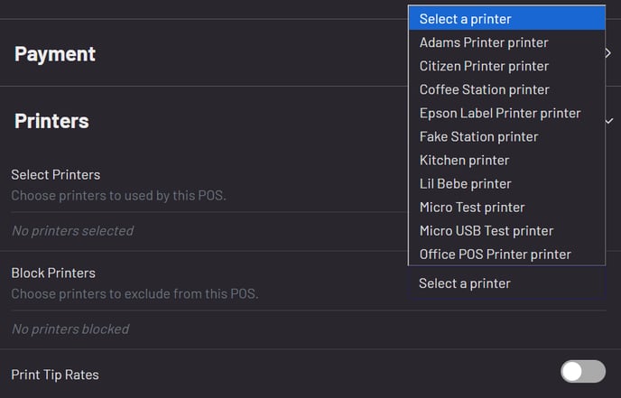
Task: Select Lil Bebe printer
Action: [465, 183]
